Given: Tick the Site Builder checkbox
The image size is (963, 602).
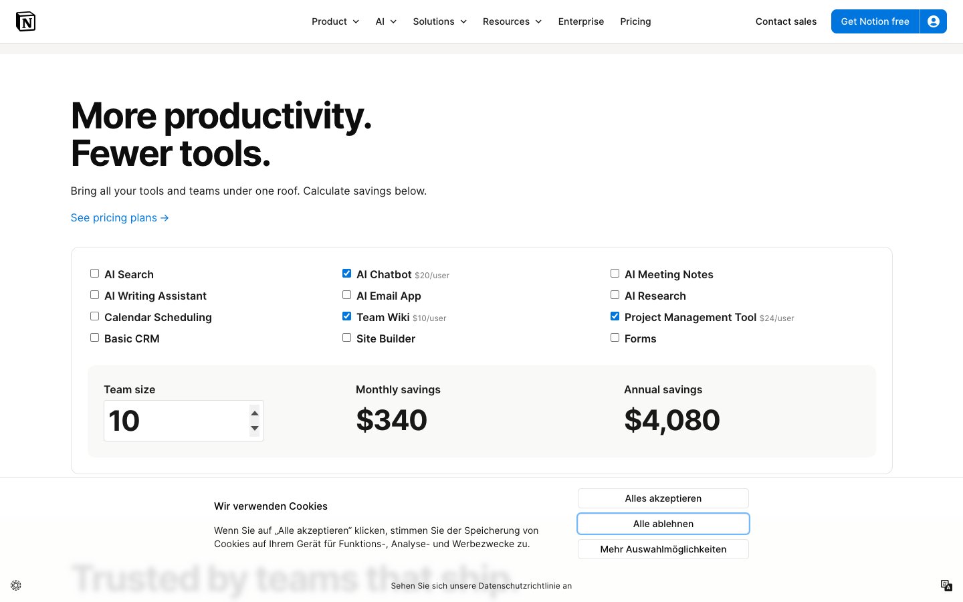Looking at the screenshot, I should coord(346,338).
